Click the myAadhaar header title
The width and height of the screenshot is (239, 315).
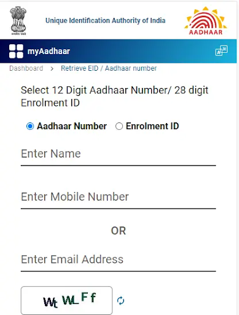point(49,51)
